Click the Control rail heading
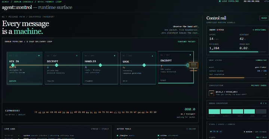Screen dimensions: 269x139 216,18
